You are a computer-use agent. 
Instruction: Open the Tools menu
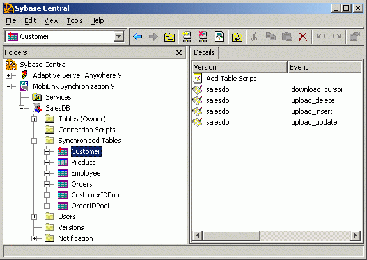(75, 20)
